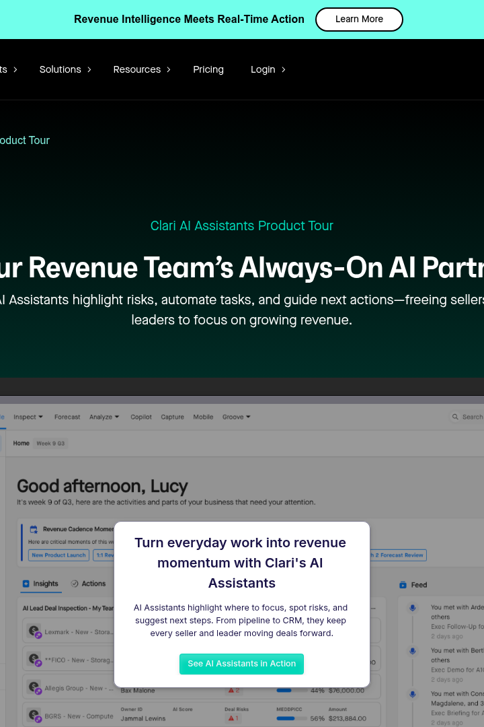Select the Mobile menu item

[203, 417]
